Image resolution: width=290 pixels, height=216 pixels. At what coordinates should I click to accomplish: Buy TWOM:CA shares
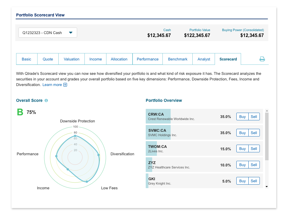pyautogui.click(x=242, y=148)
